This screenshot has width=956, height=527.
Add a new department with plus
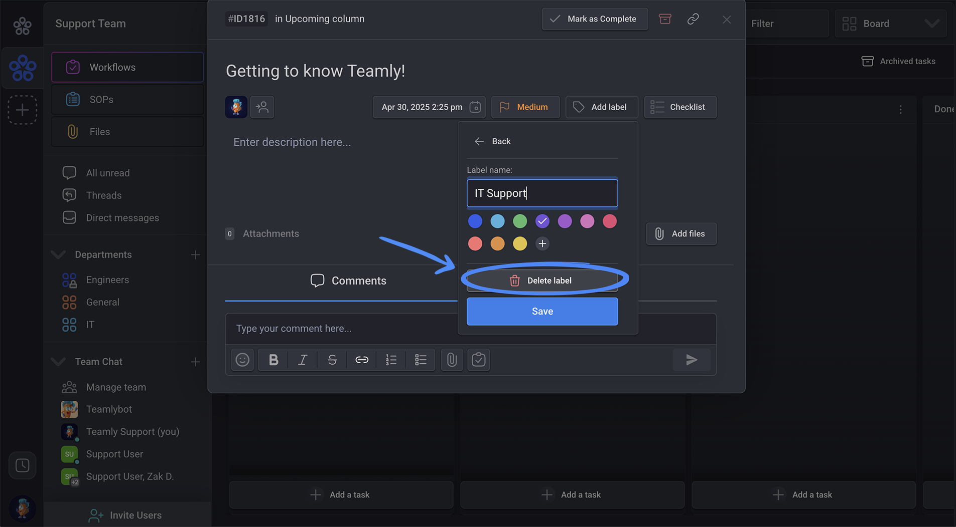[195, 254]
